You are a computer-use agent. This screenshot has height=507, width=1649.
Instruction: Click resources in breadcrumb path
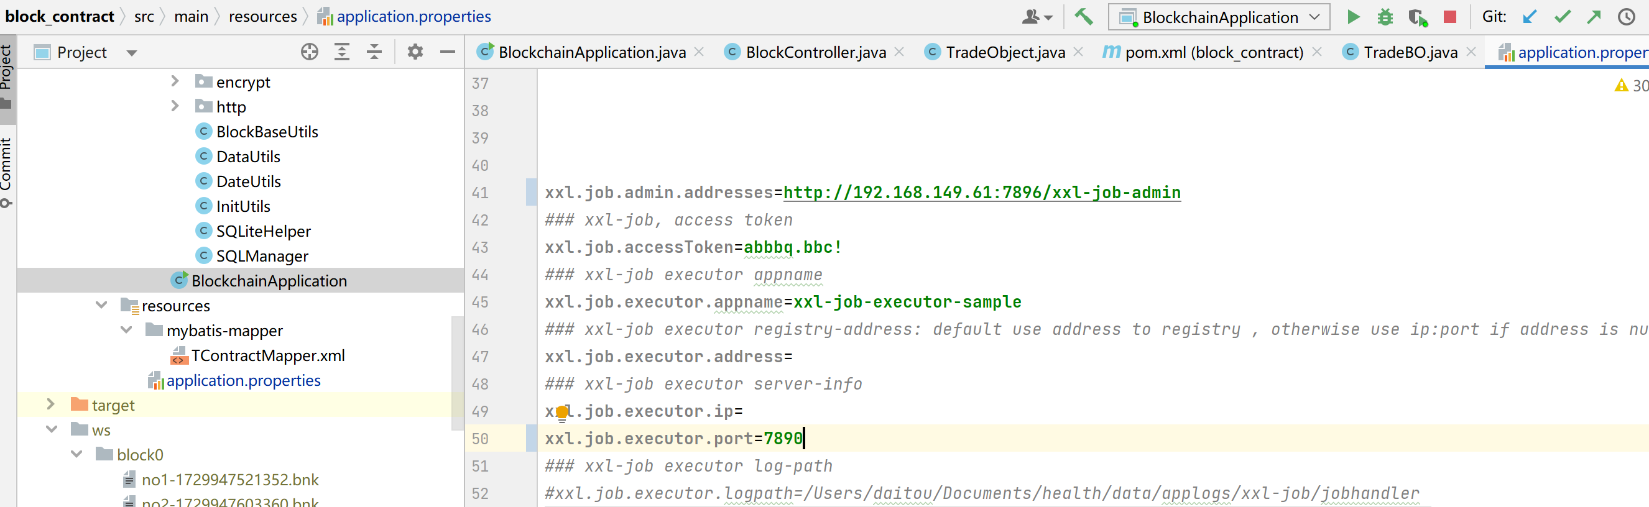[263, 17]
